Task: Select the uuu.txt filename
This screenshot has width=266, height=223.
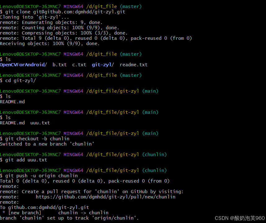Action: click(39, 123)
